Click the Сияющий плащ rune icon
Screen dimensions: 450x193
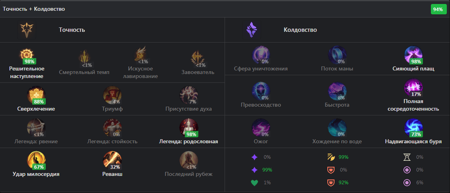(413, 55)
